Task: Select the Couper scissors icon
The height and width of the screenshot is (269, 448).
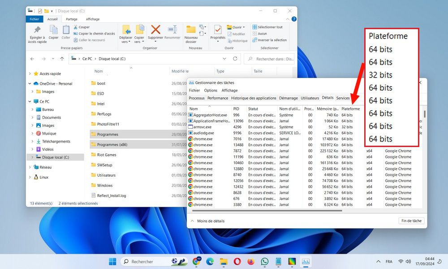Action: [77, 27]
